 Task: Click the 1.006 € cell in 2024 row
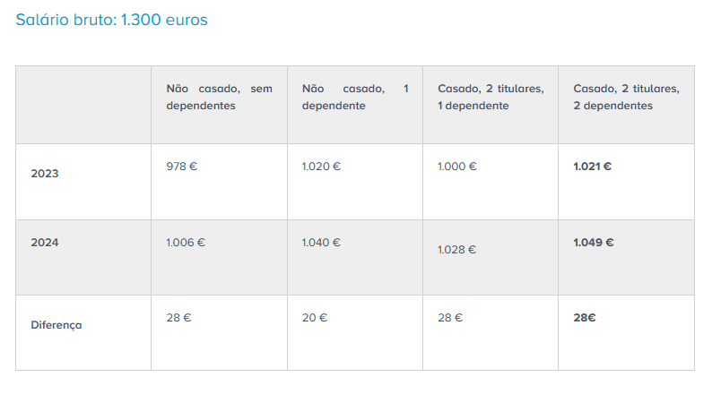pyautogui.click(x=186, y=243)
